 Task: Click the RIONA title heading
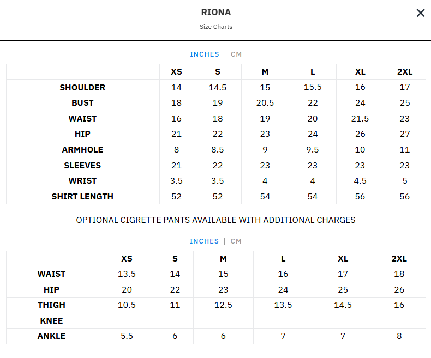[215, 13]
